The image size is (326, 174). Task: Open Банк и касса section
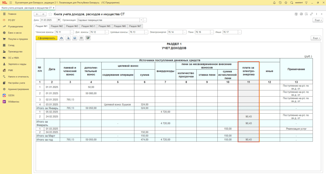point(15,33)
